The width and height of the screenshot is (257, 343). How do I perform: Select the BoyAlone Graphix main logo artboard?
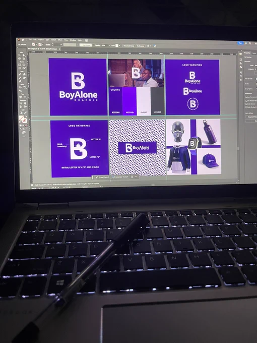pos(78,87)
